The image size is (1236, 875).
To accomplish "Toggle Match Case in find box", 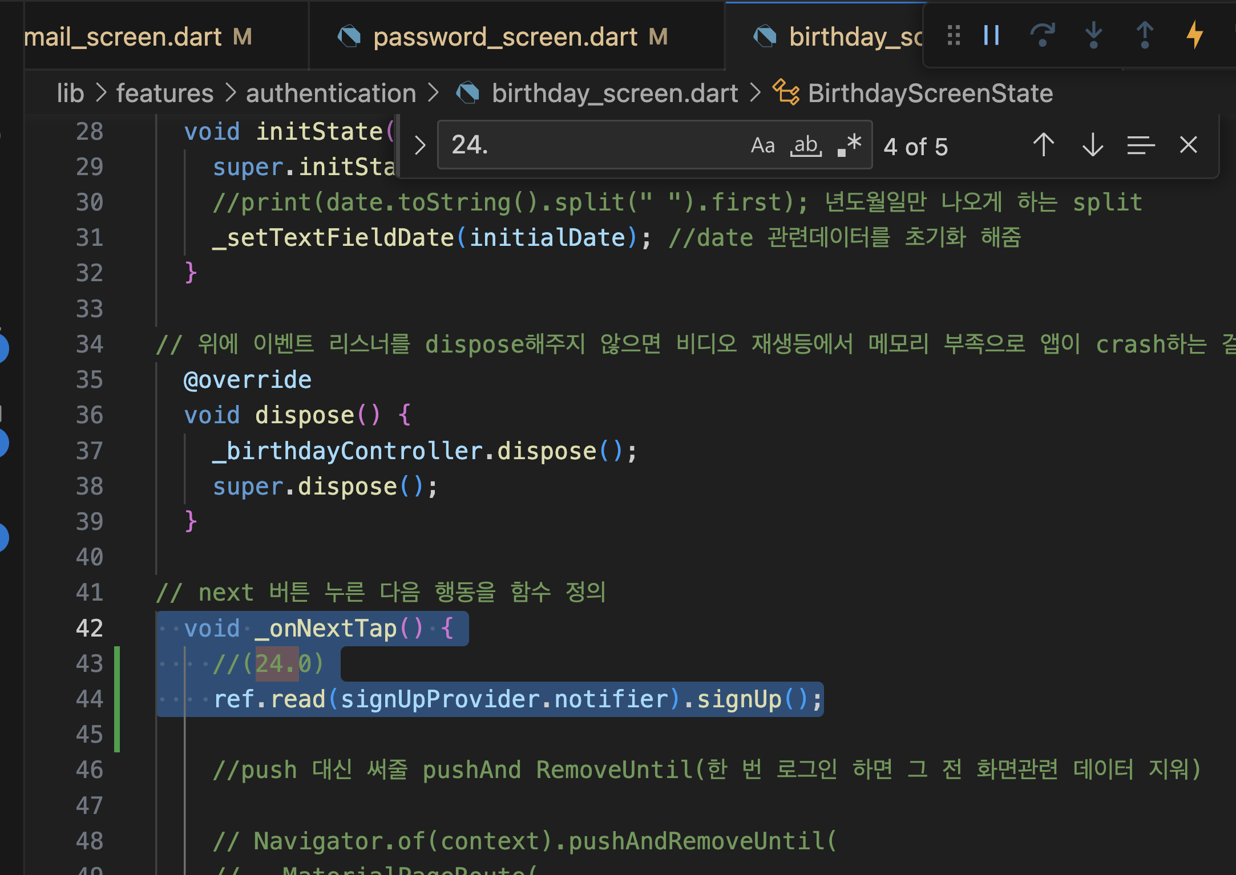I will tap(762, 145).
